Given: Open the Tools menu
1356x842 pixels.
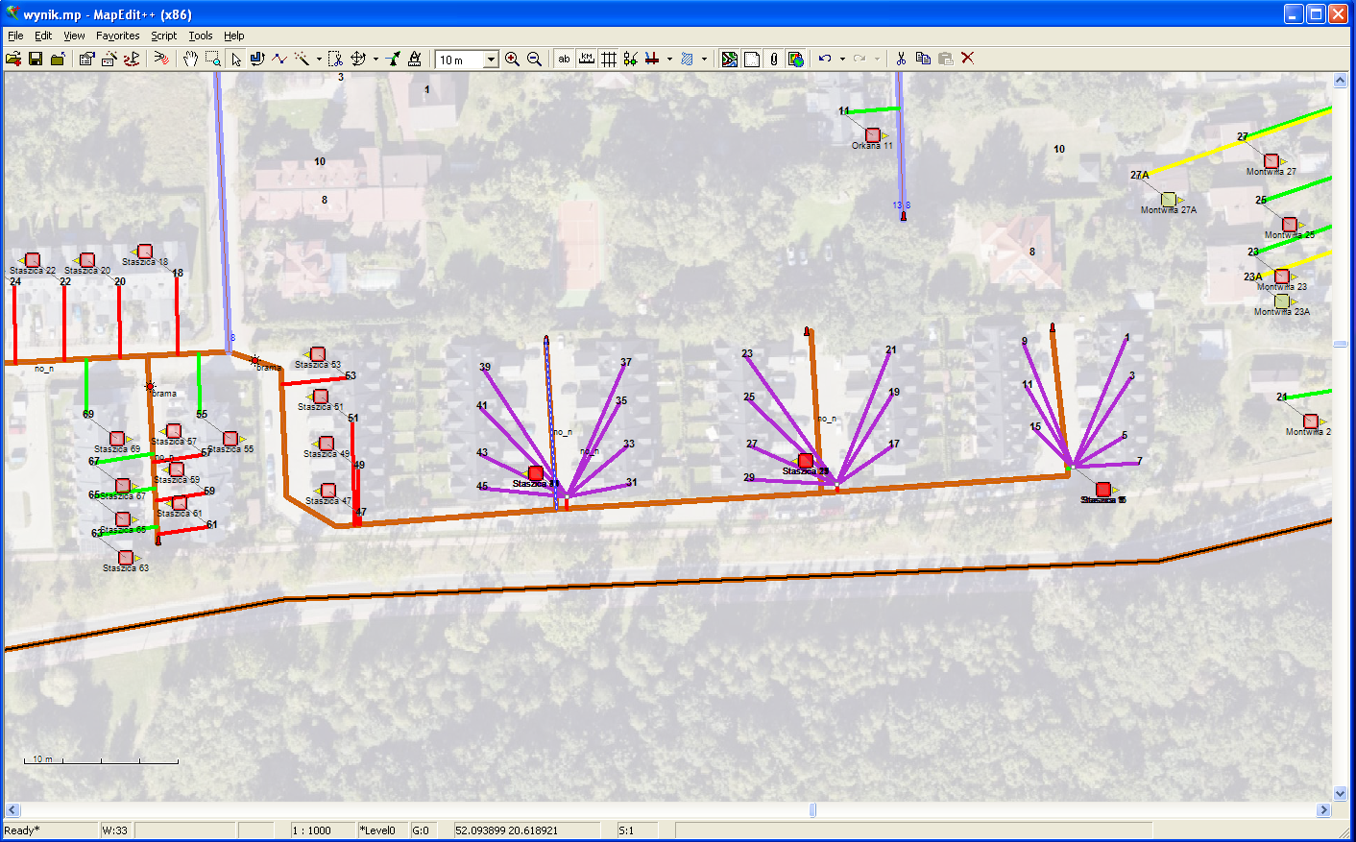Looking at the screenshot, I should tap(201, 36).
